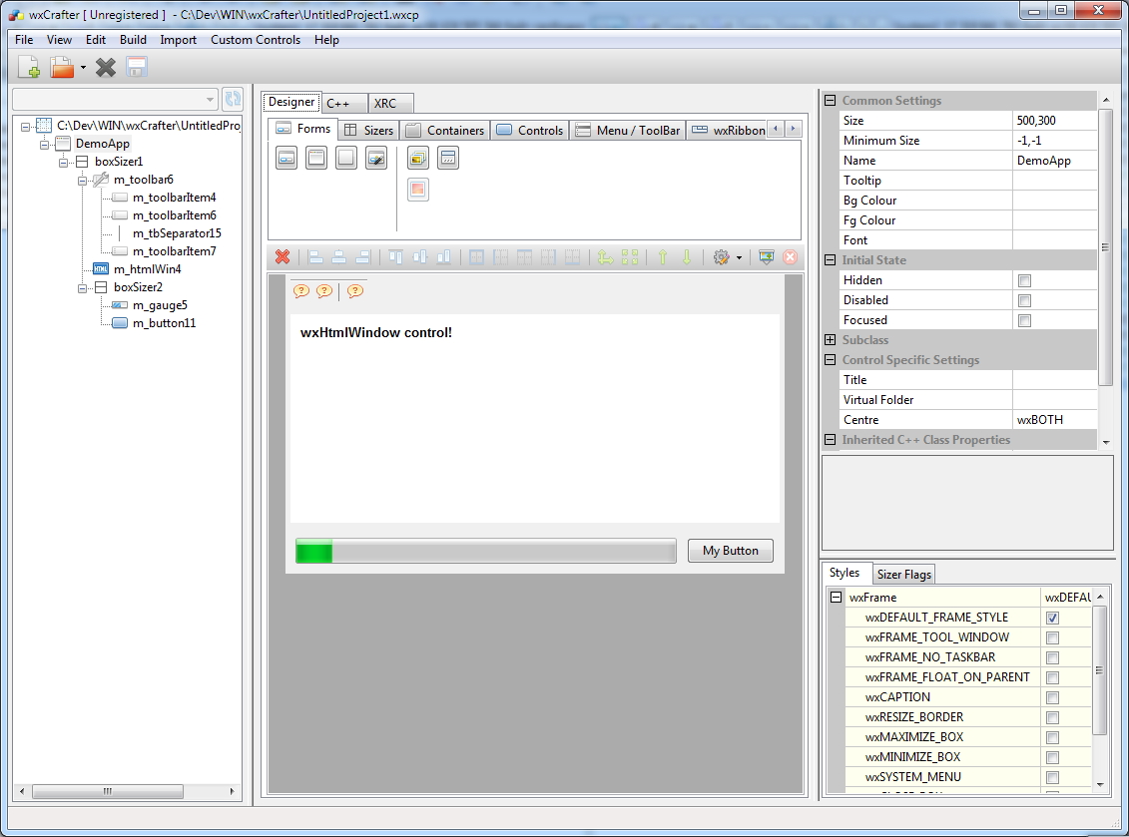Check the wxCAPTION style checkbox

1052,697
